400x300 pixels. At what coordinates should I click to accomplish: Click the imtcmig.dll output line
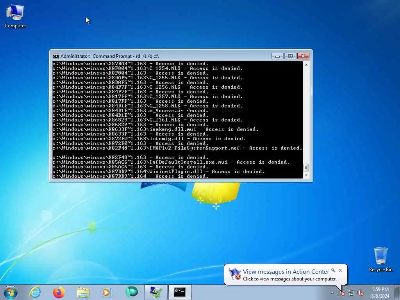pos(149,139)
